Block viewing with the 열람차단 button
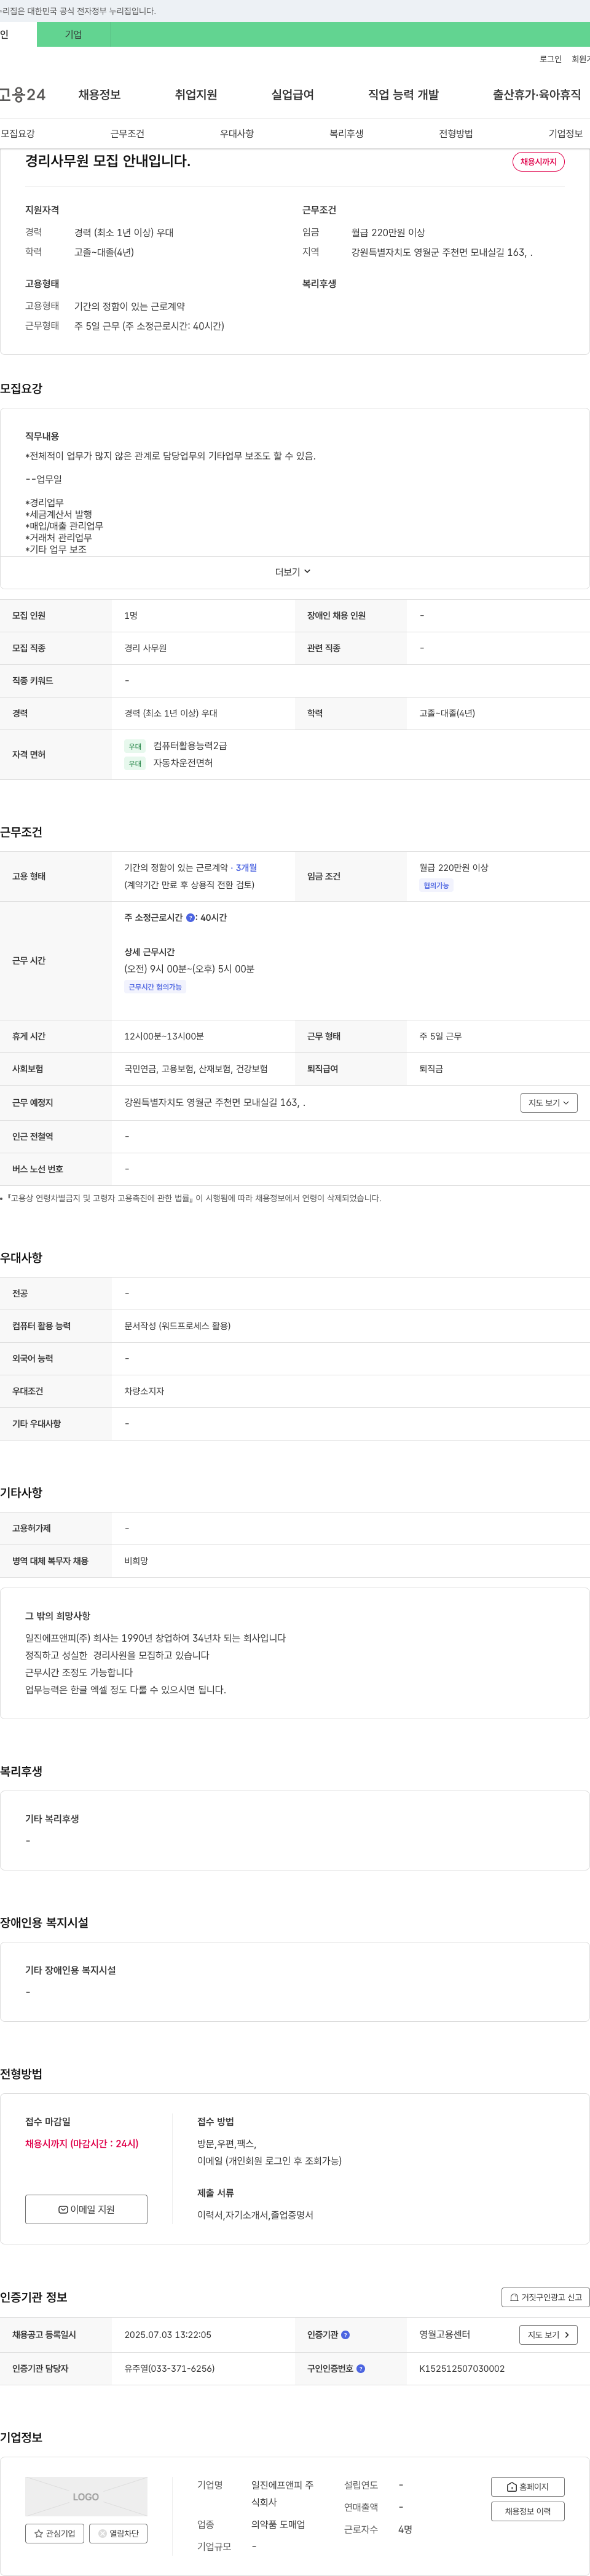590x2576 pixels. click(118, 2533)
